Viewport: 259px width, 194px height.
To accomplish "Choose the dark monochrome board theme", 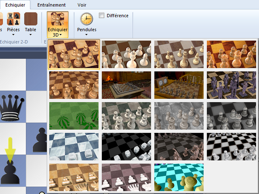I will click(x=231, y=116).
